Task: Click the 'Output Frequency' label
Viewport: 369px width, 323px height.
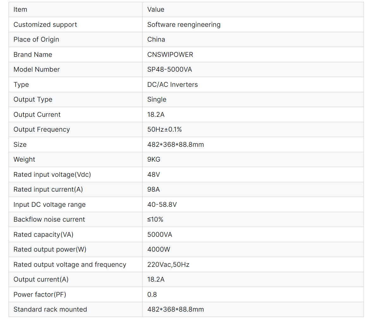Action: pos(42,129)
